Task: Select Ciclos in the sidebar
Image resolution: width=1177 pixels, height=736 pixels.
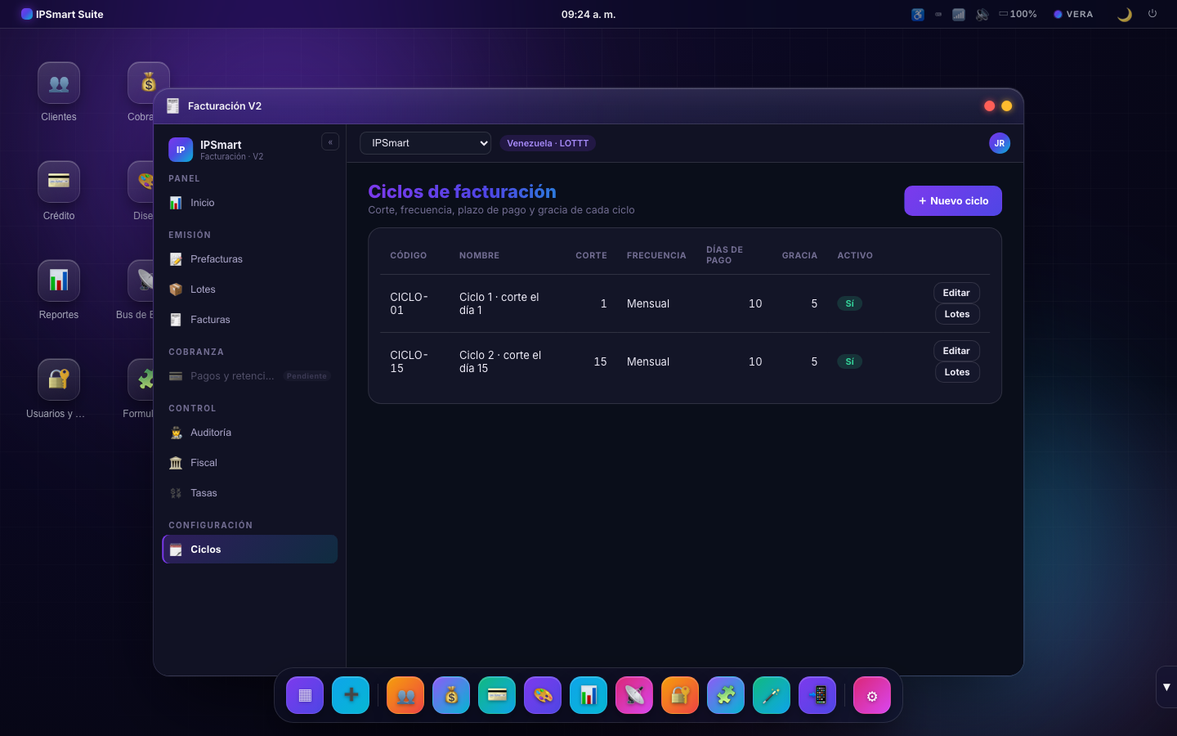Action: (x=250, y=550)
